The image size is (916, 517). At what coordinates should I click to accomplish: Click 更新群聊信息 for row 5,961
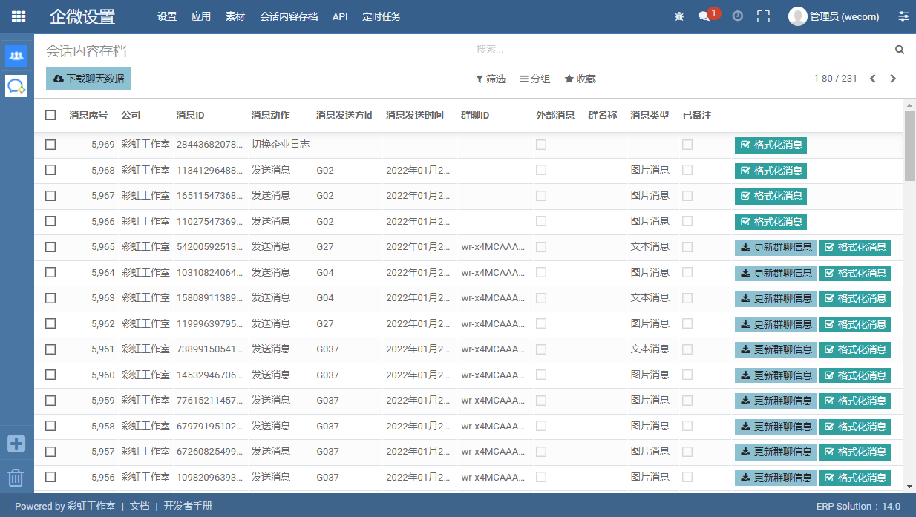click(x=776, y=349)
